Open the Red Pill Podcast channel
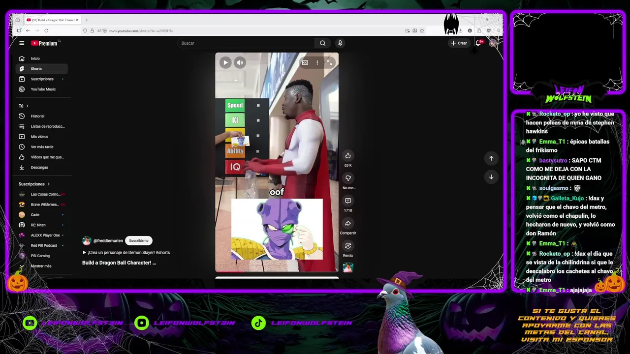The height and width of the screenshot is (354, 630). (42, 245)
